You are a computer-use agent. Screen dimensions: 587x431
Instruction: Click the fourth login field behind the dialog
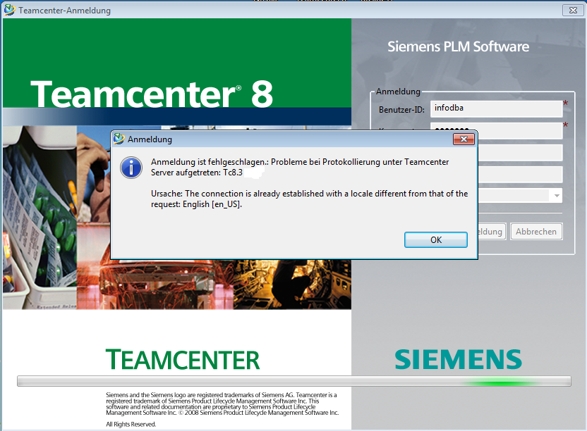(x=520, y=175)
